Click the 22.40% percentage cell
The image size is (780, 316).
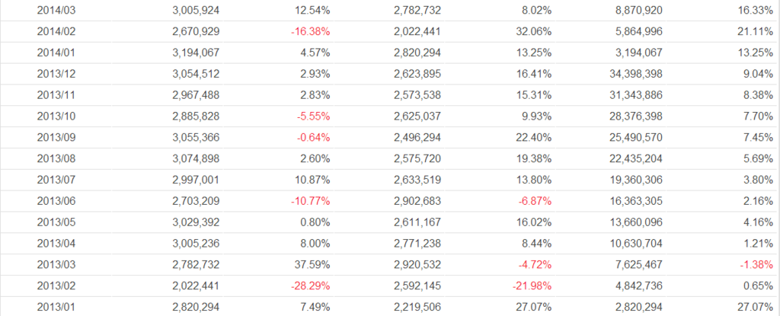click(532, 137)
